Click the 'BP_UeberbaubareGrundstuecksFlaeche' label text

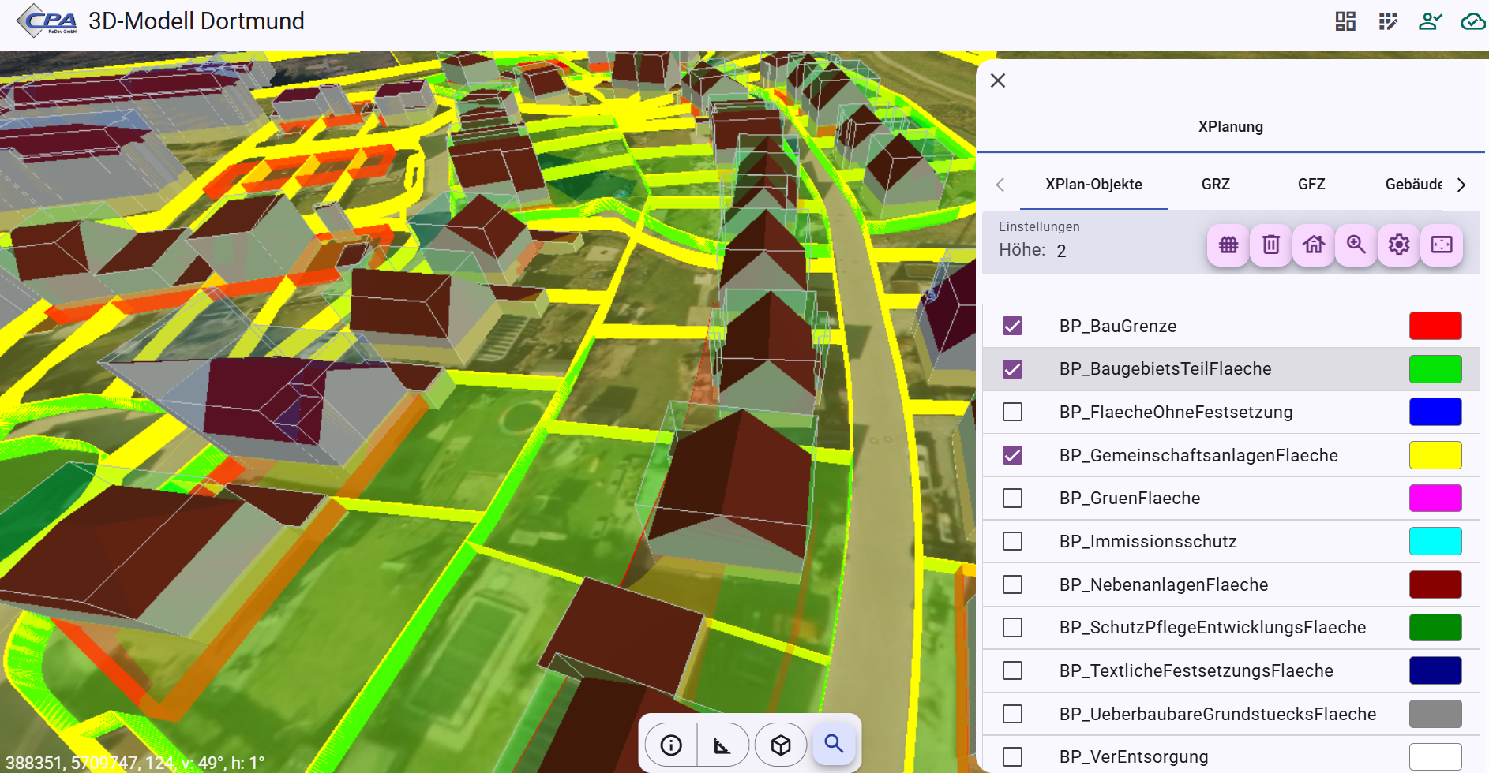tap(1217, 715)
